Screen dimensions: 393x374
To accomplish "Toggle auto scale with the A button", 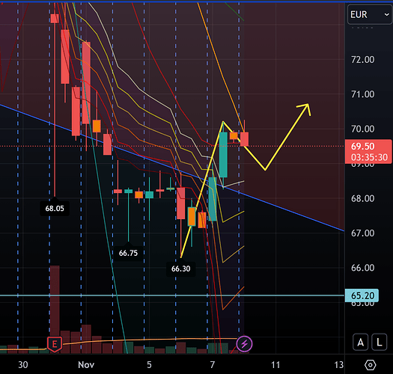I will click(360, 342).
